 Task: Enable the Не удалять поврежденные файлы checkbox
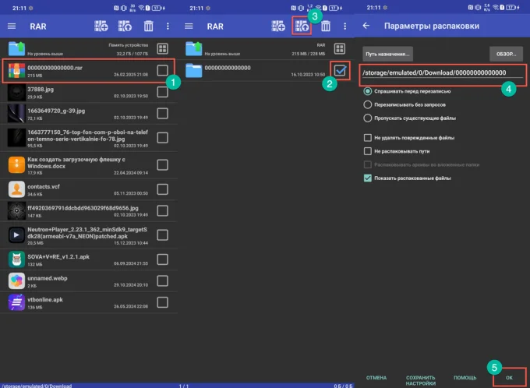367,138
